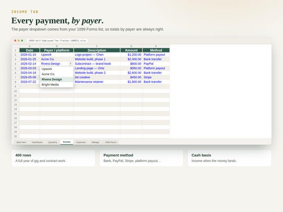
Task: Select the Method column header cell
Action: pyautogui.click(x=156, y=50)
